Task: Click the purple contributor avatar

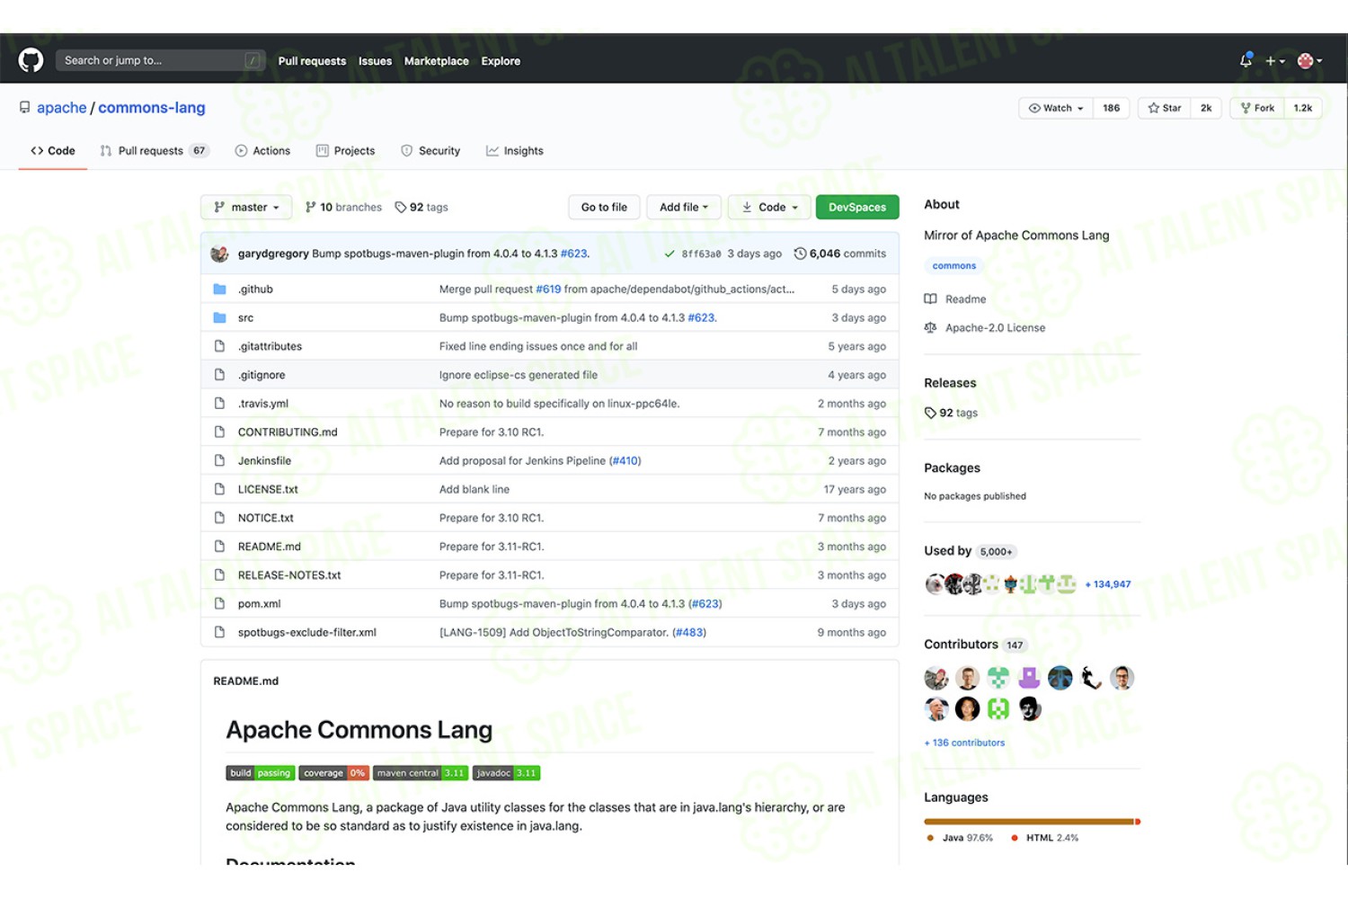Action: coord(1029,678)
